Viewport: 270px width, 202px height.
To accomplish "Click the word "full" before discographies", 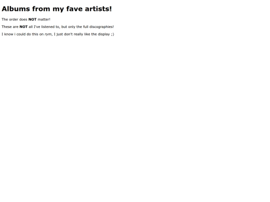I will pyautogui.click(x=85, y=27).
